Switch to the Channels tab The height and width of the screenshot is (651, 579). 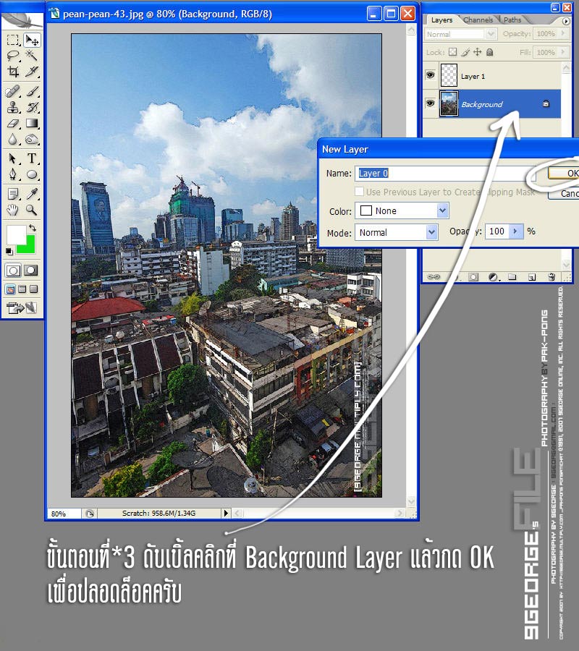(x=478, y=20)
